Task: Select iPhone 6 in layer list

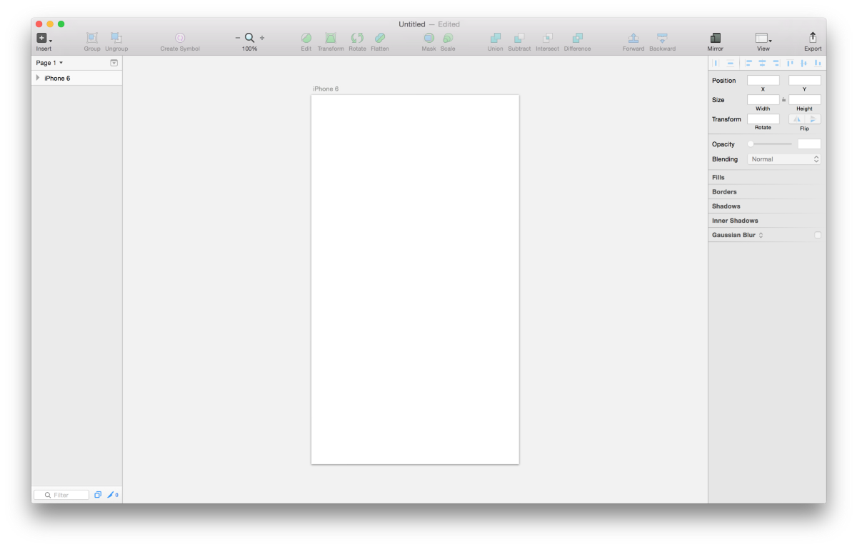Action: [76, 78]
